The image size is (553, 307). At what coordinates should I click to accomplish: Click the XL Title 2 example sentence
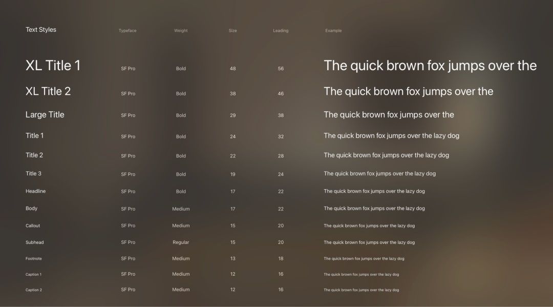point(409,92)
